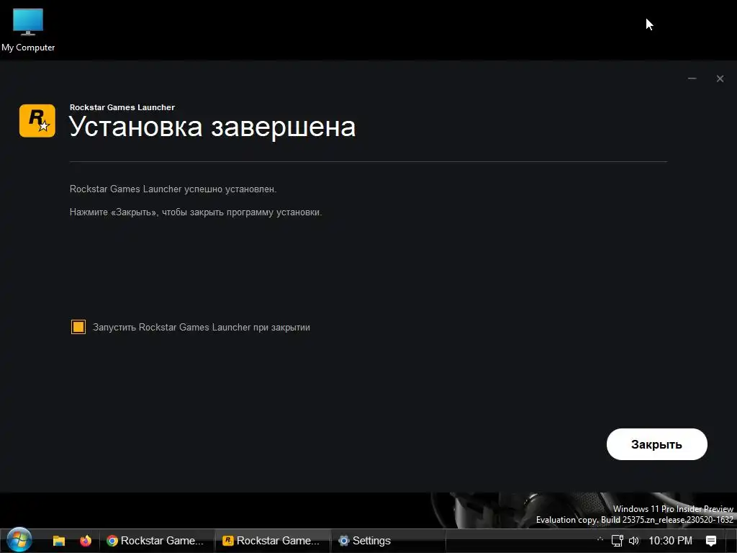This screenshot has width=737, height=553.
Task: Click the volume speaker tray icon
Action: [634, 541]
